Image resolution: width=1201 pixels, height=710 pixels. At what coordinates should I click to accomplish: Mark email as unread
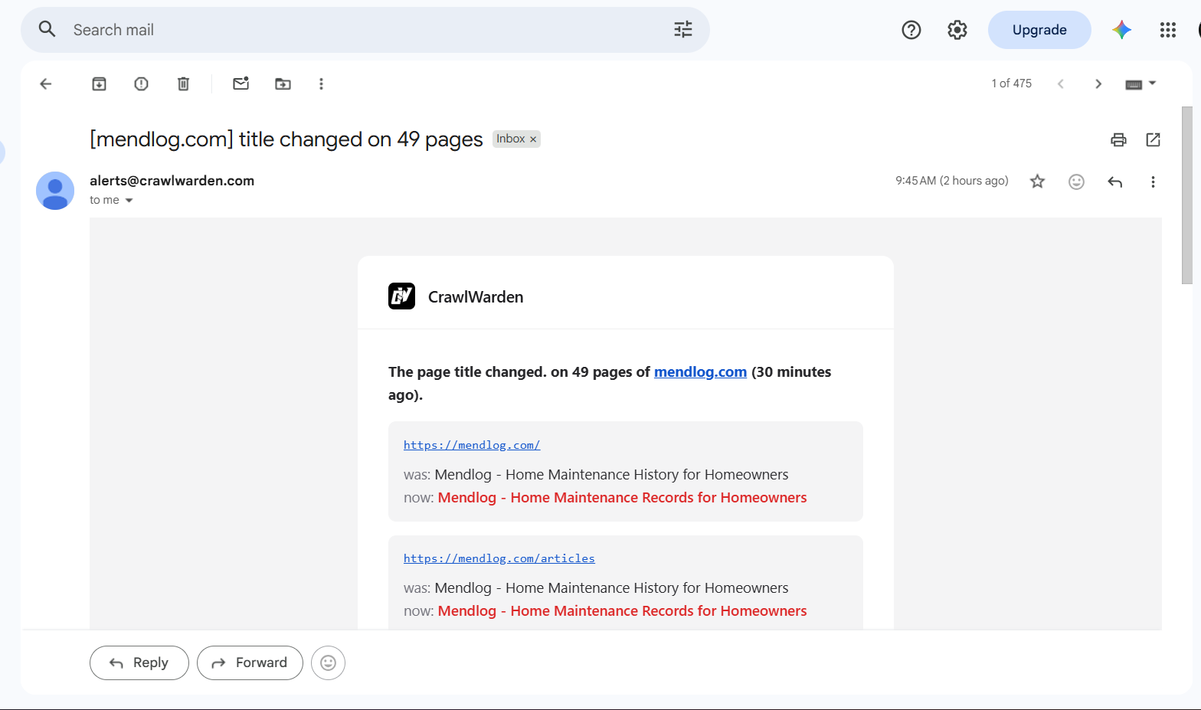coord(241,83)
